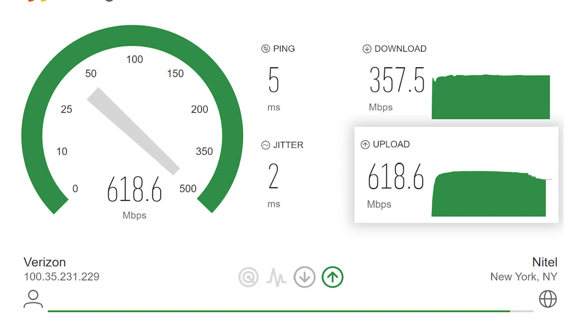Open the Nitel server name
586x325 pixels.
(x=545, y=262)
